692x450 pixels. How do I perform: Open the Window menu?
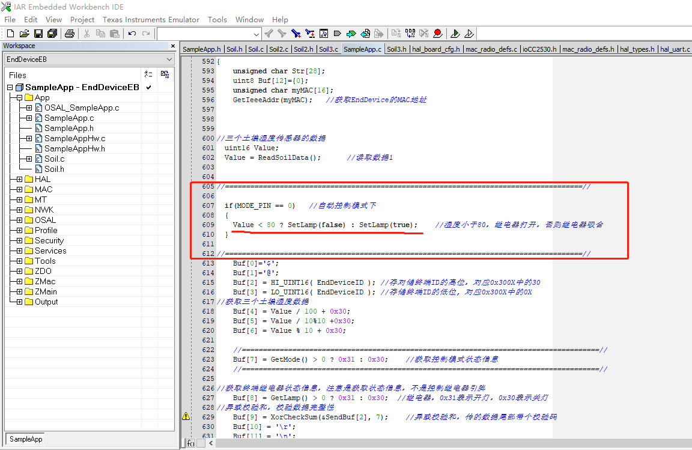pyautogui.click(x=249, y=19)
